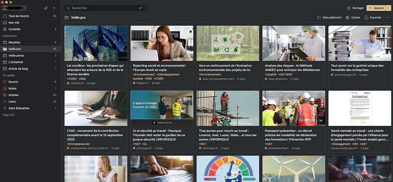Click #SST tag on IA et sécurité card
Viewport: 393px width, 182px height.
[137, 144]
